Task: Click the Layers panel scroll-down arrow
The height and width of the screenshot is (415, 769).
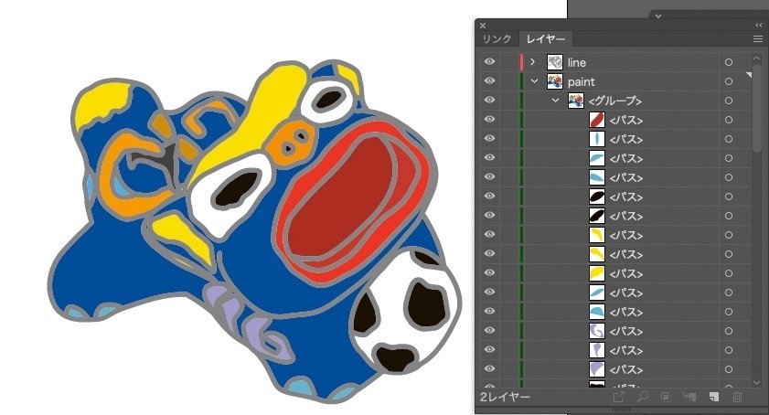Action: (x=757, y=383)
